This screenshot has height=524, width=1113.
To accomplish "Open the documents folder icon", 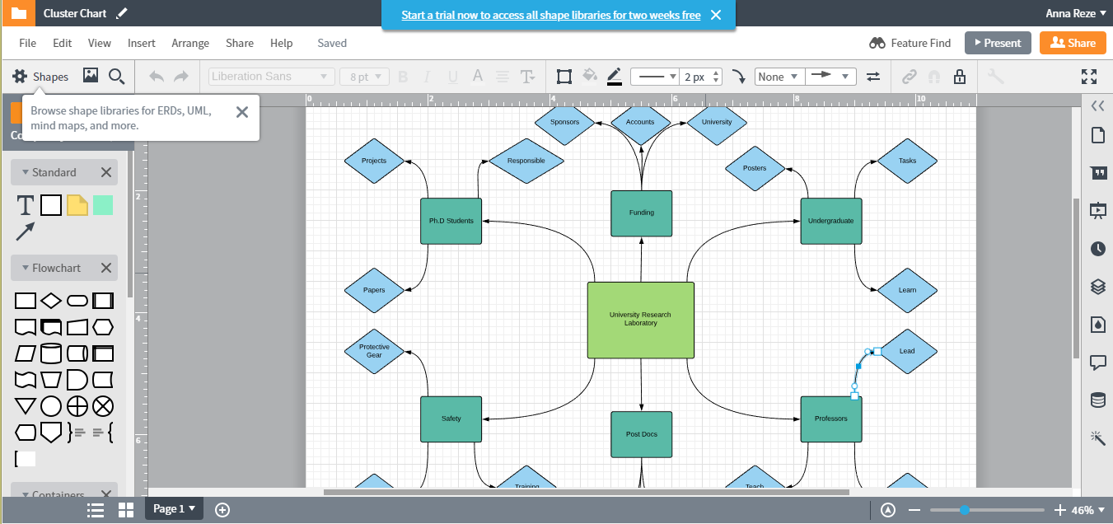I will click(x=17, y=13).
